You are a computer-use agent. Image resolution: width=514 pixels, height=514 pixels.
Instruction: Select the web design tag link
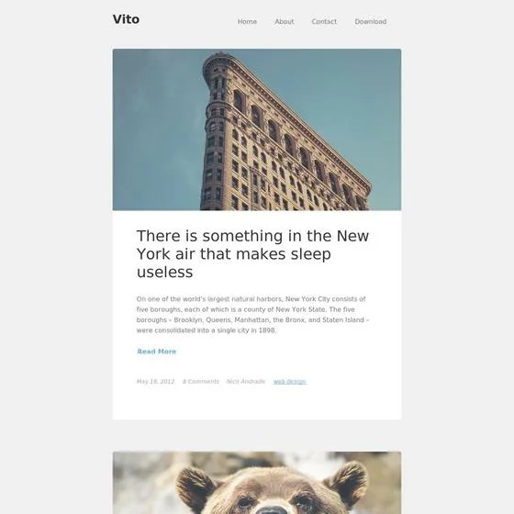289,382
